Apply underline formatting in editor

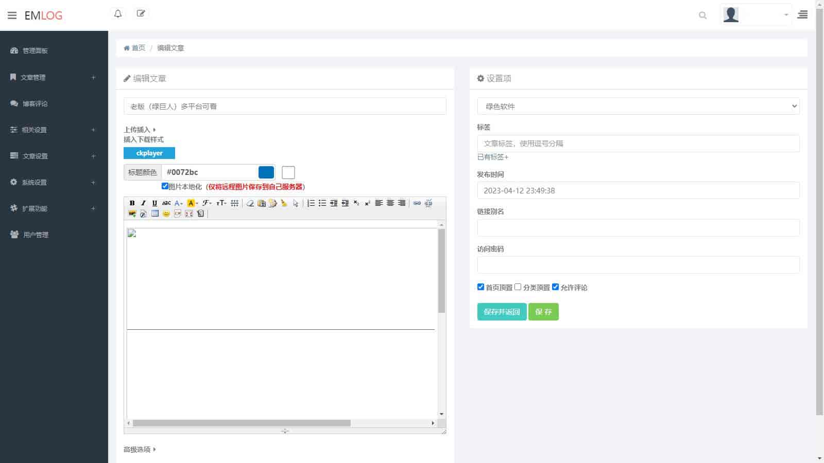(154, 203)
